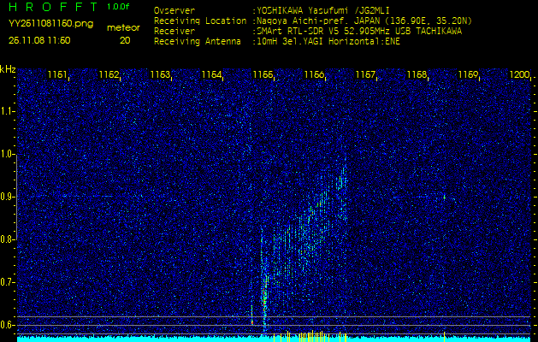538x342 pixels.
Task: Click the 1158 time tick label
Action: click(x=417, y=74)
